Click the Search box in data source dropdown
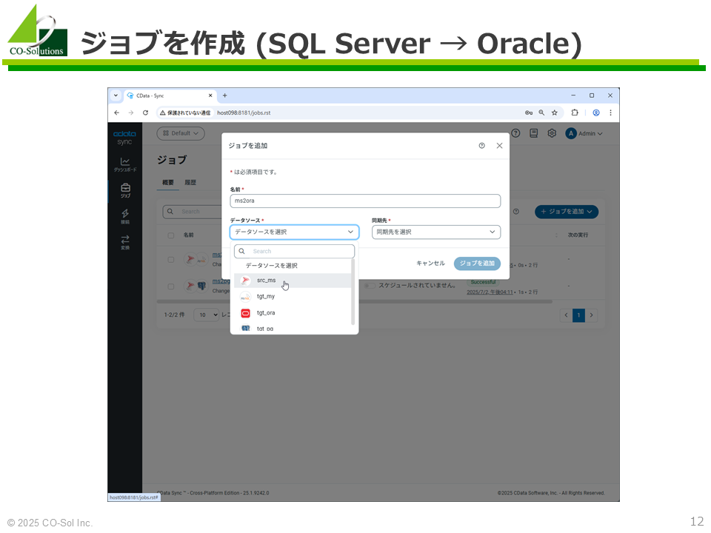 coord(294,251)
